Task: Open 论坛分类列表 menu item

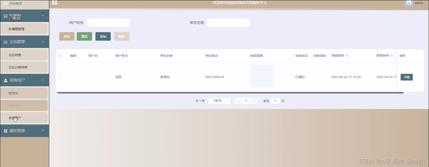Action: coord(24,67)
